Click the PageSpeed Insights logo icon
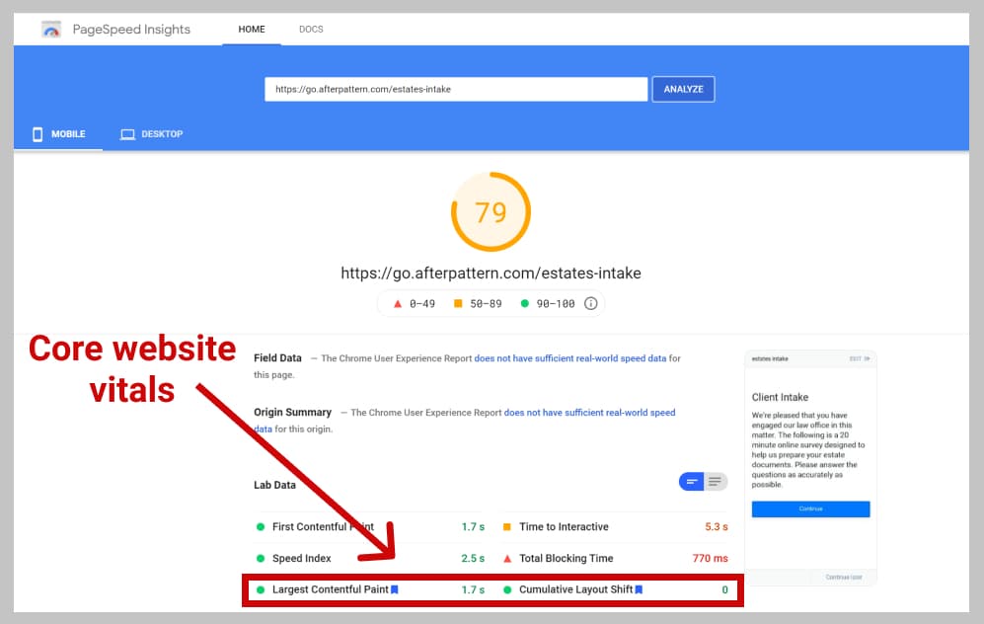The image size is (984, 624). click(x=51, y=29)
